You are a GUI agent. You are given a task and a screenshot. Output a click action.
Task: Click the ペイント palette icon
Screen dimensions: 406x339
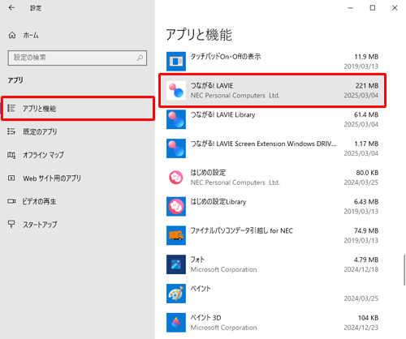pos(176,294)
